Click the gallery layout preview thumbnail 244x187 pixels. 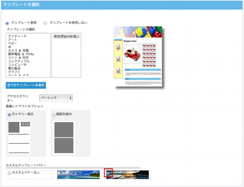[x=19, y=137]
